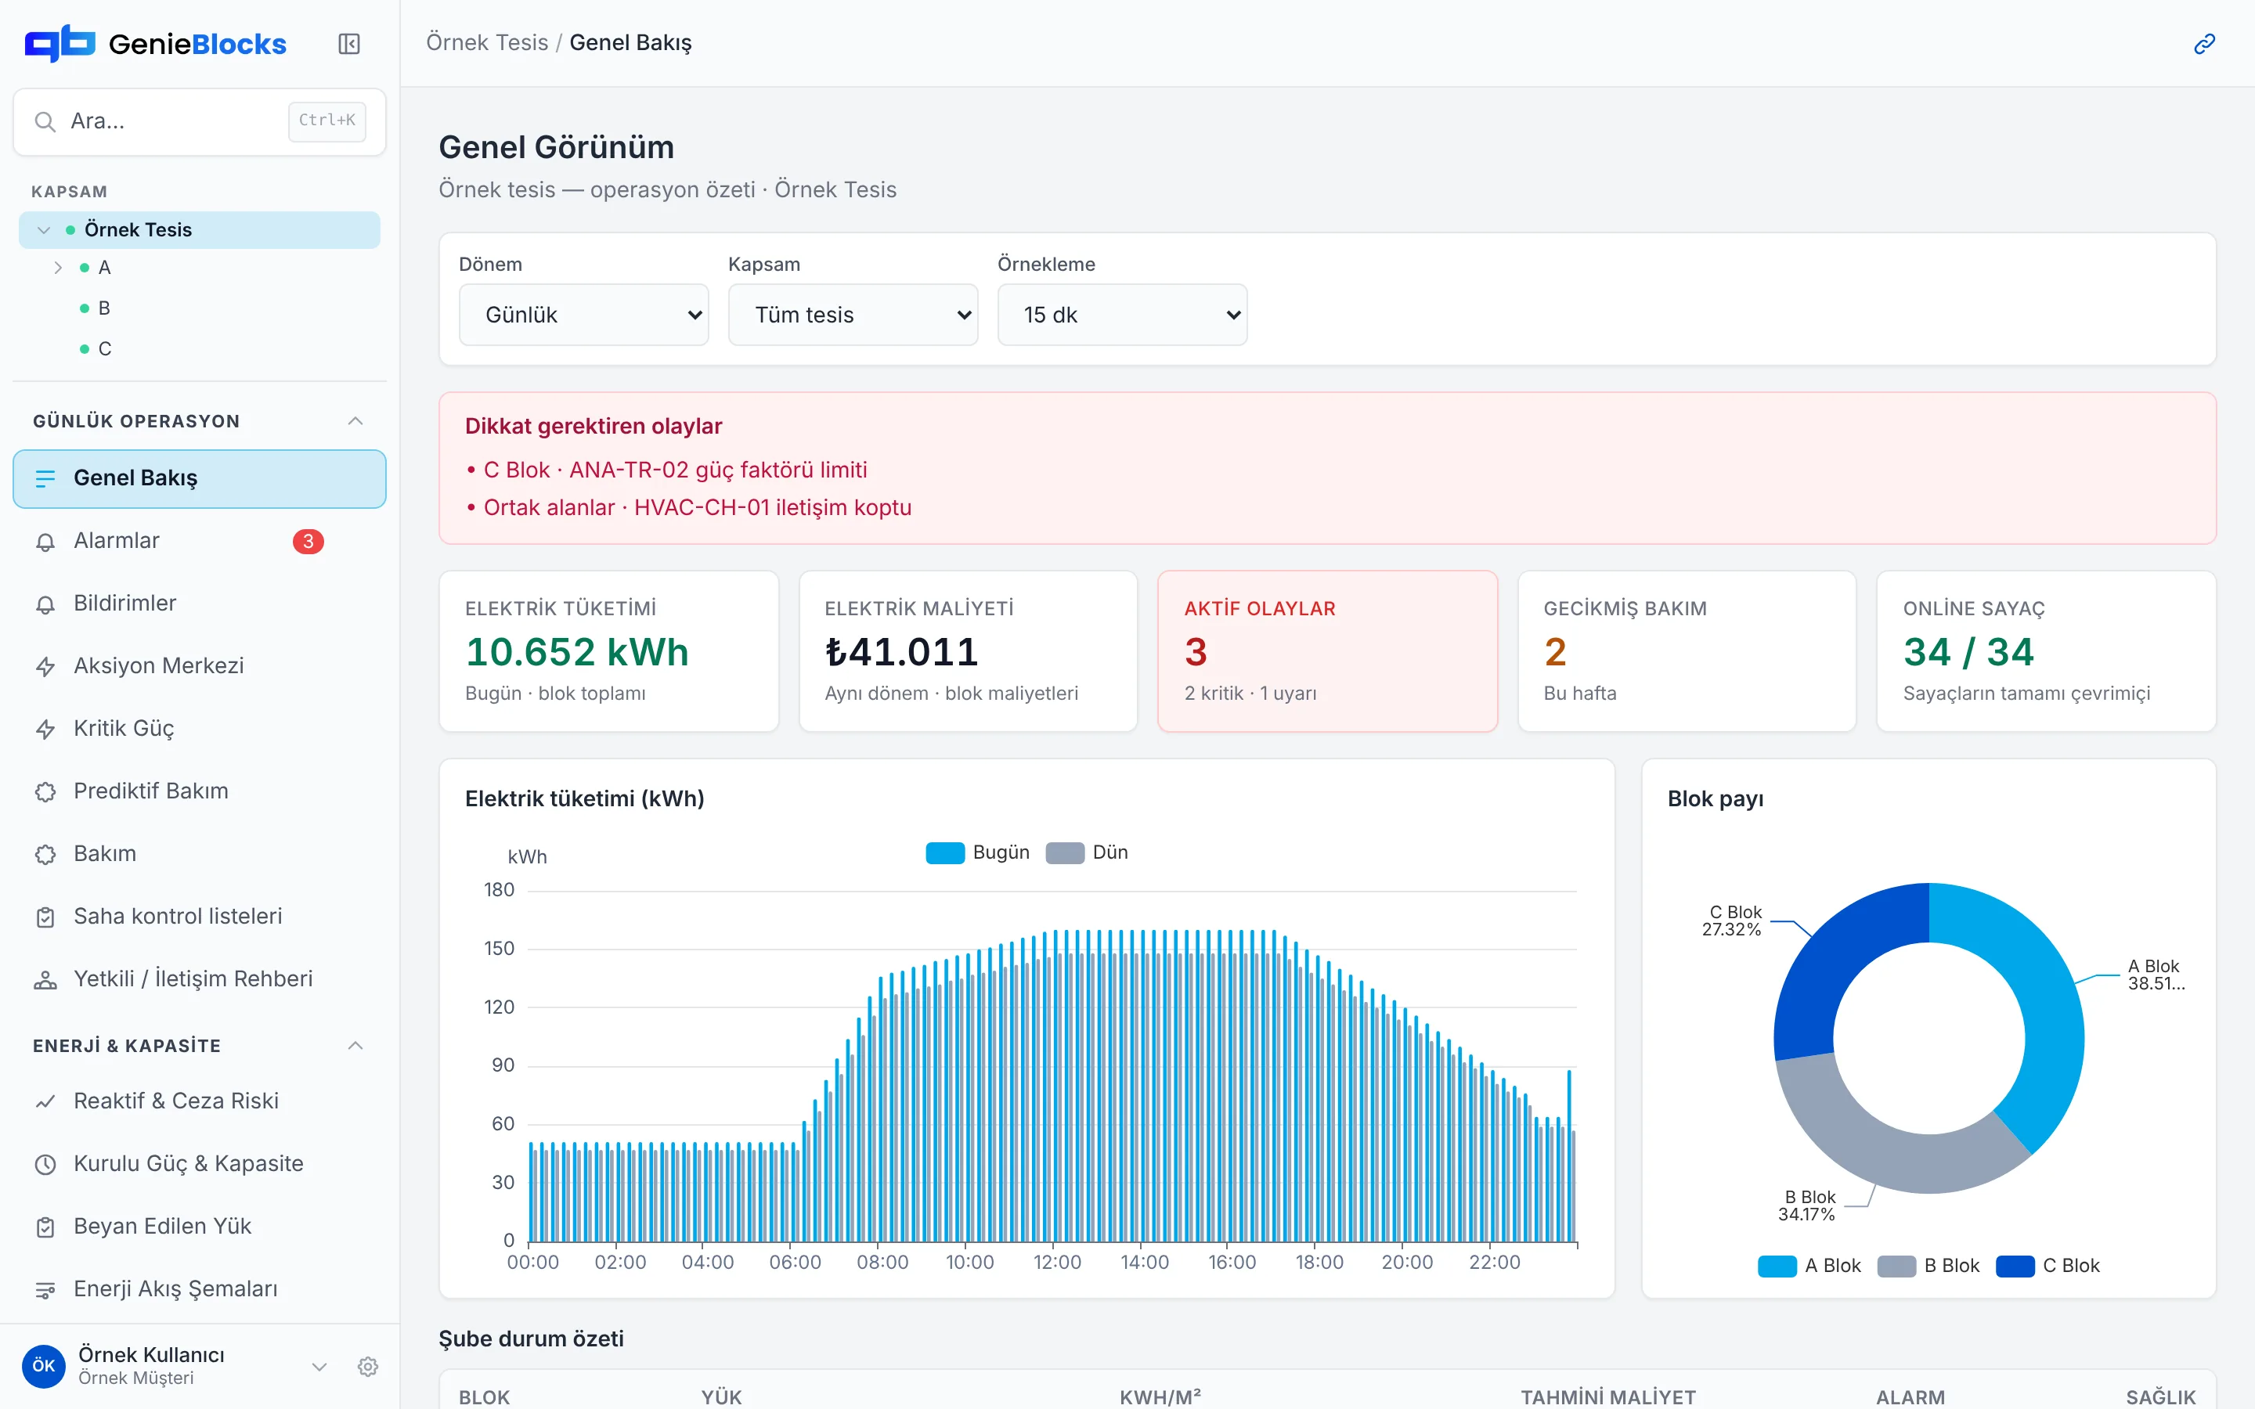
Task: Click the Yetkili / İletişim Rehberi people icon
Action: pyautogui.click(x=45, y=979)
